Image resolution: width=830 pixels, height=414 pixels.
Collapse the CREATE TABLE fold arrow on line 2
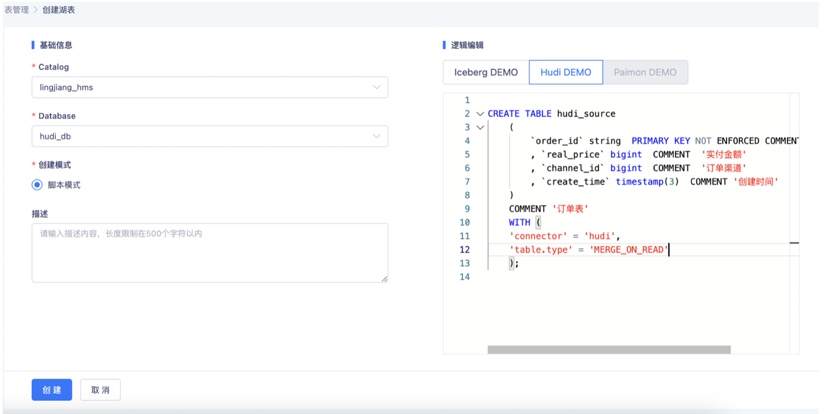pos(480,114)
